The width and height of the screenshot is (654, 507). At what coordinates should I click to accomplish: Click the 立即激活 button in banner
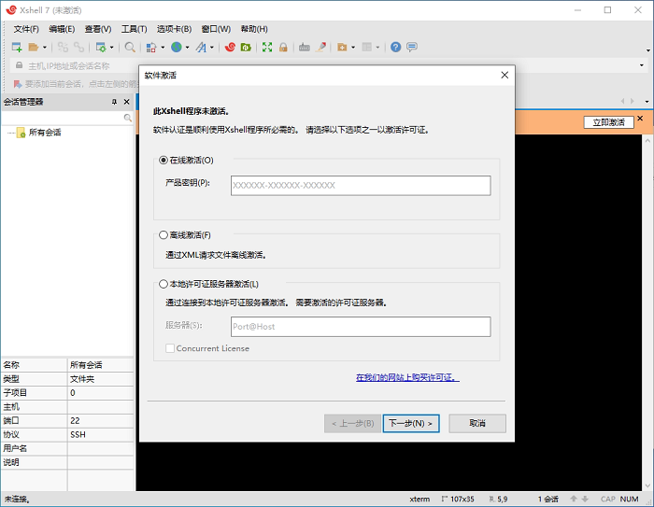coord(608,122)
